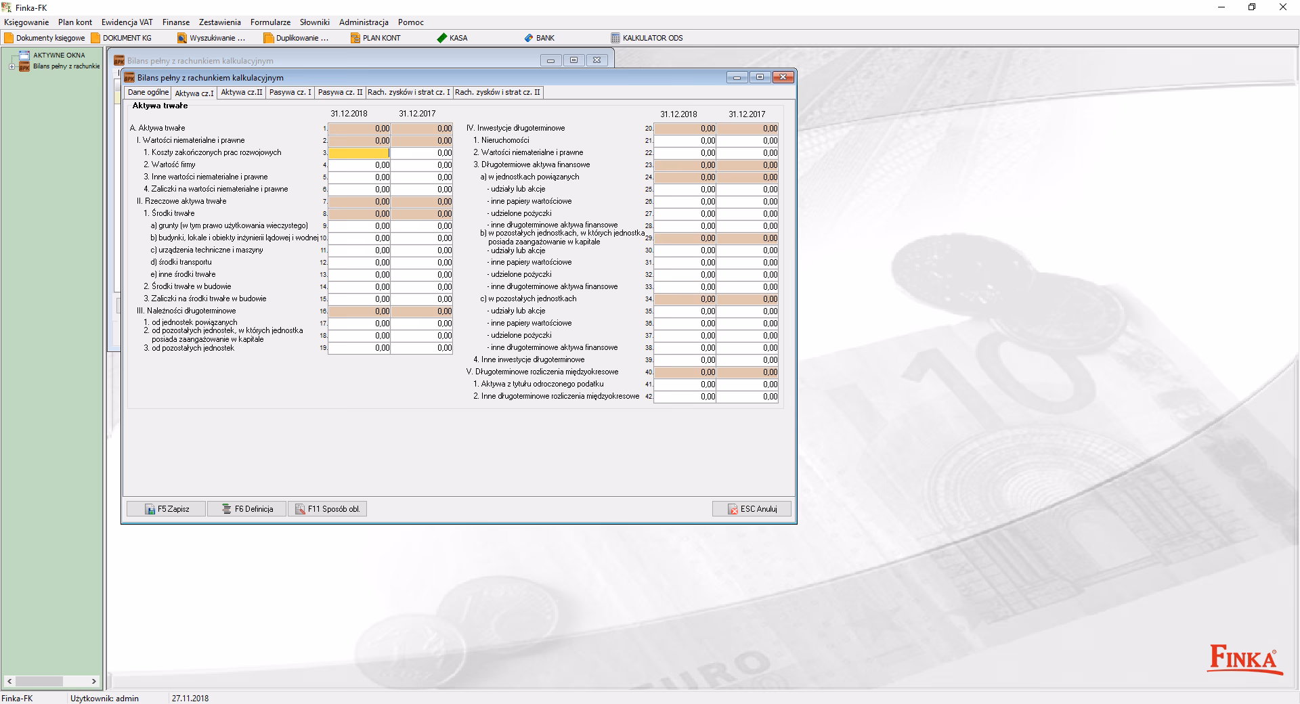
Task: Launch the Duplikowanie toolbar function
Action: coord(296,38)
